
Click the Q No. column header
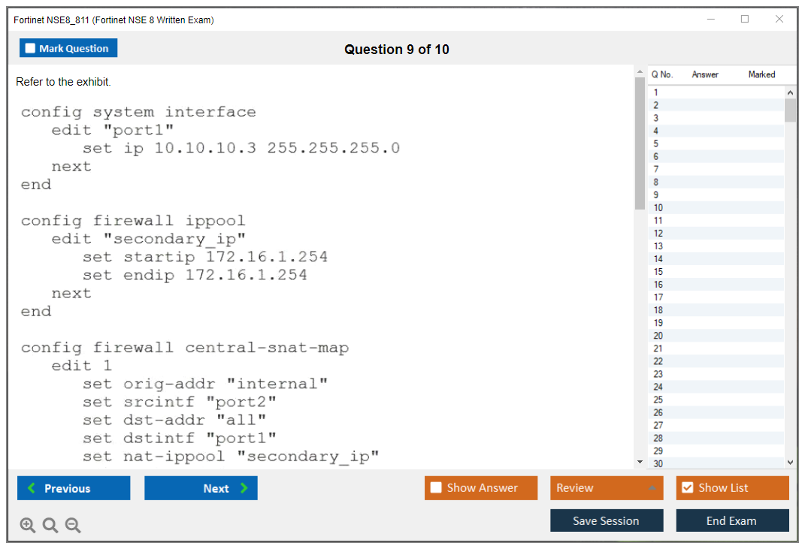click(x=662, y=74)
